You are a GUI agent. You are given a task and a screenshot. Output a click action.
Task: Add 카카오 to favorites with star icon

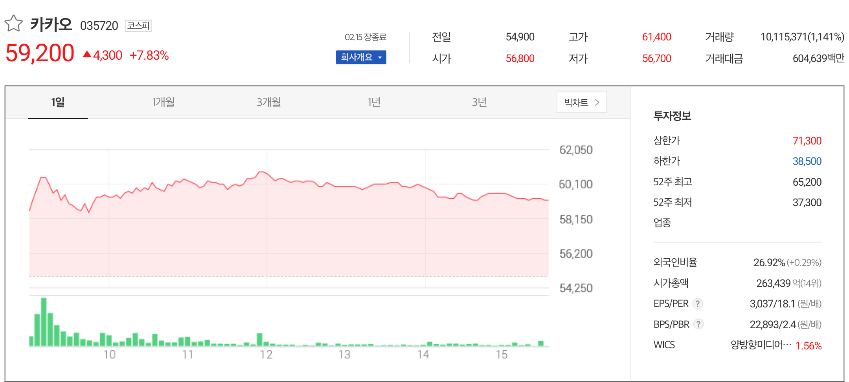[x=14, y=24]
